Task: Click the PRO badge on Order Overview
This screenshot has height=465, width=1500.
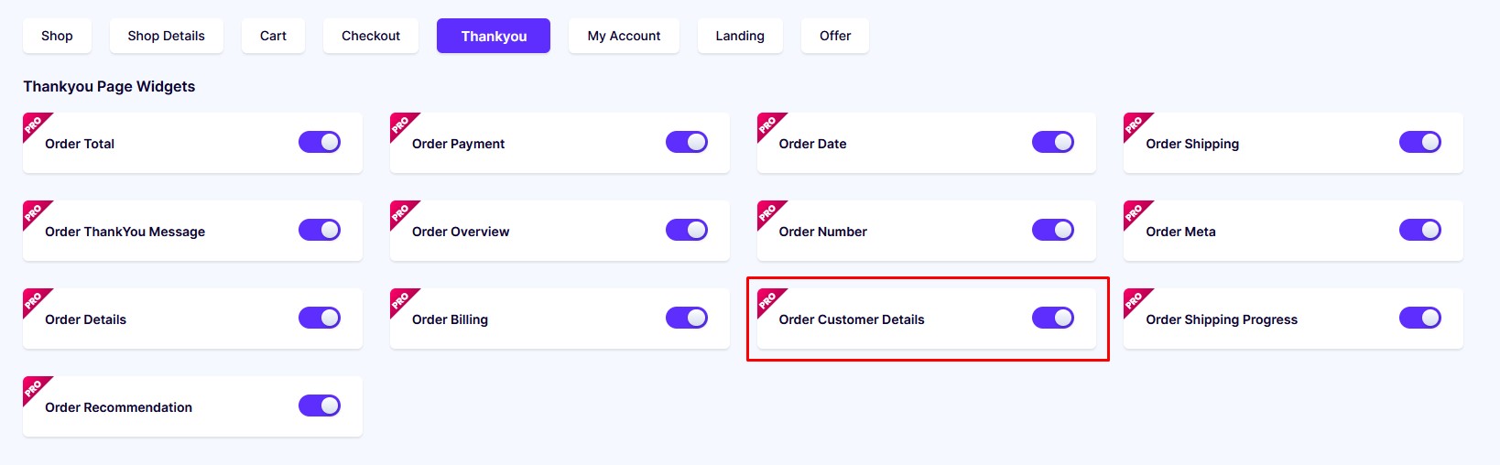Action: pyautogui.click(x=401, y=211)
